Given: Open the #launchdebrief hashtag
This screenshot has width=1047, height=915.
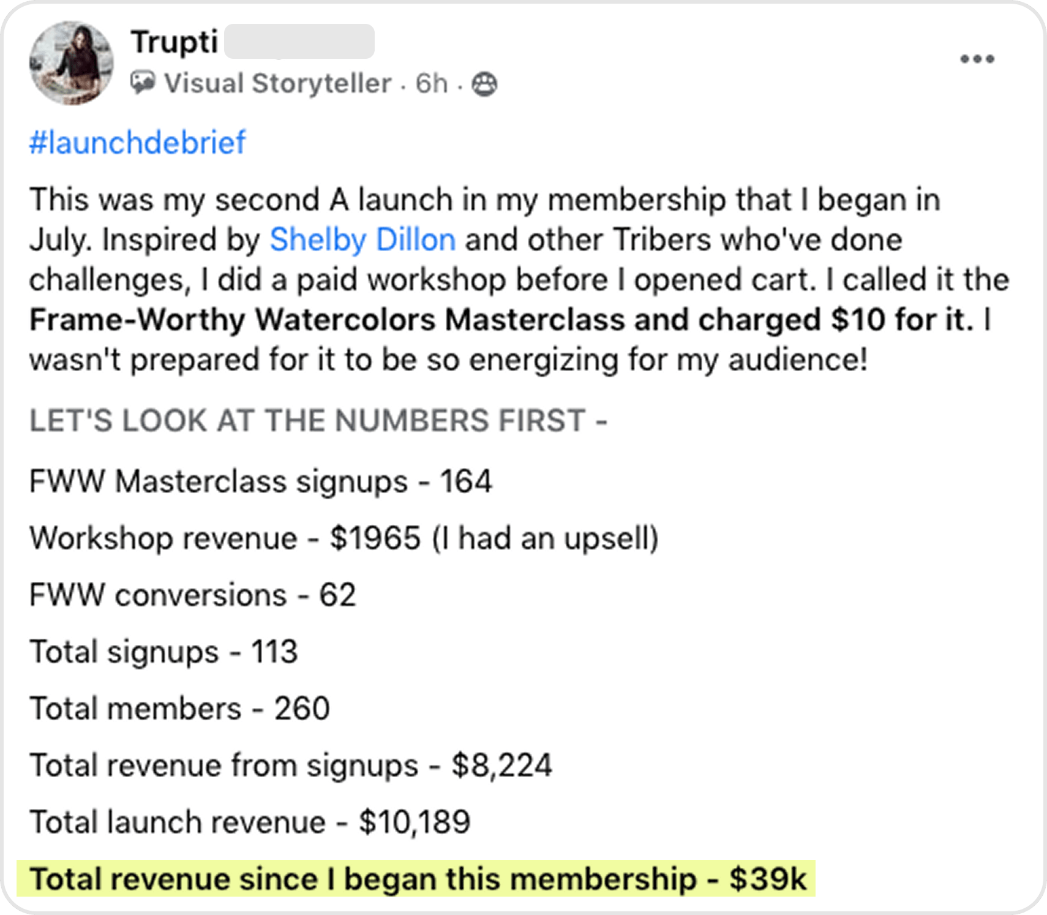Looking at the screenshot, I should pos(138,142).
